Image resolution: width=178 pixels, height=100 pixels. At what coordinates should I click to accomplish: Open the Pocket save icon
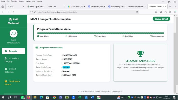pos(156,12)
